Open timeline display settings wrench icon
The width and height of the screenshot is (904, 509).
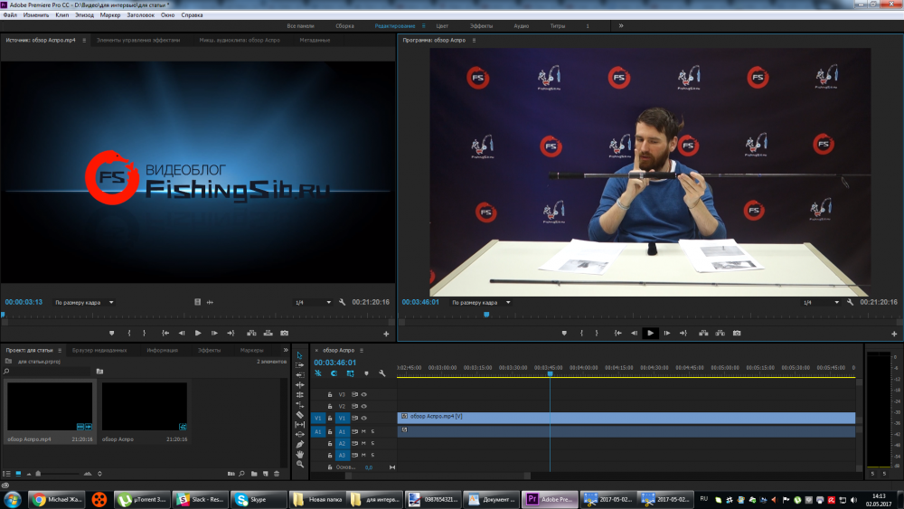coord(382,373)
